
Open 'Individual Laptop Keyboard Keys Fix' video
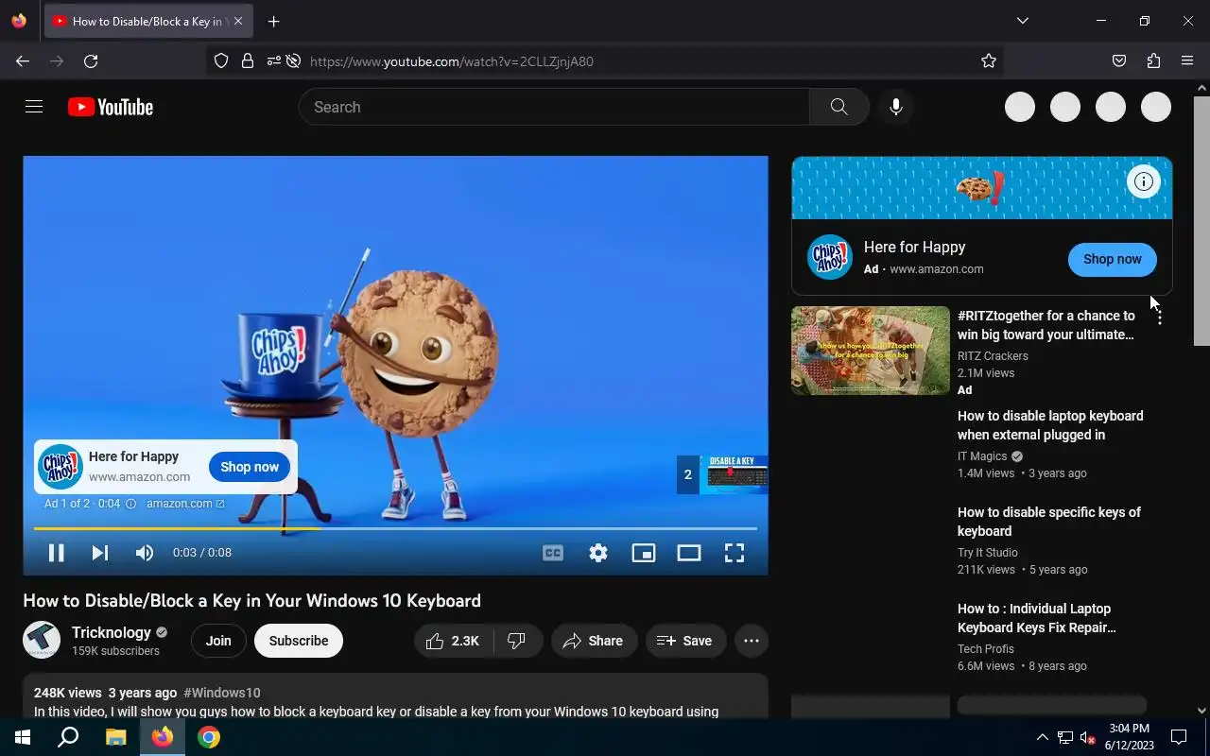tap(1037, 618)
